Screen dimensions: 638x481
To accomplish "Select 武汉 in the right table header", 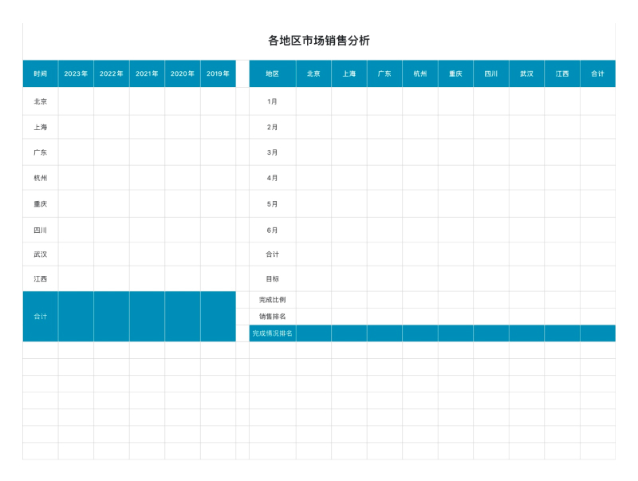I will pyautogui.click(x=526, y=73).
